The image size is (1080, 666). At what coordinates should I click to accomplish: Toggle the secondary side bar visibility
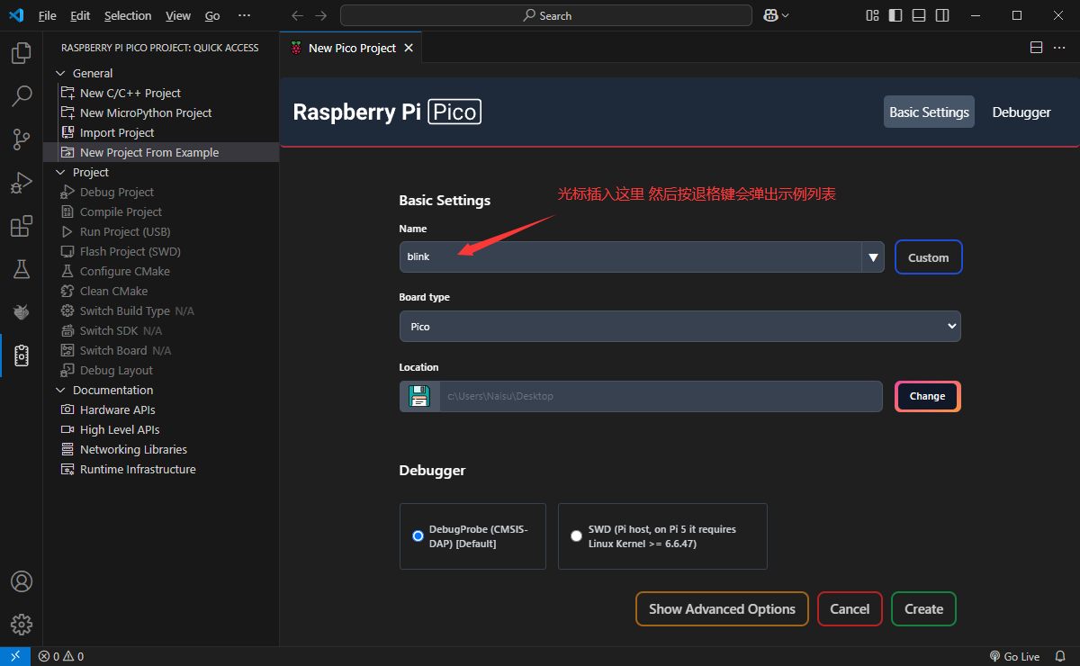pos(942,15)
